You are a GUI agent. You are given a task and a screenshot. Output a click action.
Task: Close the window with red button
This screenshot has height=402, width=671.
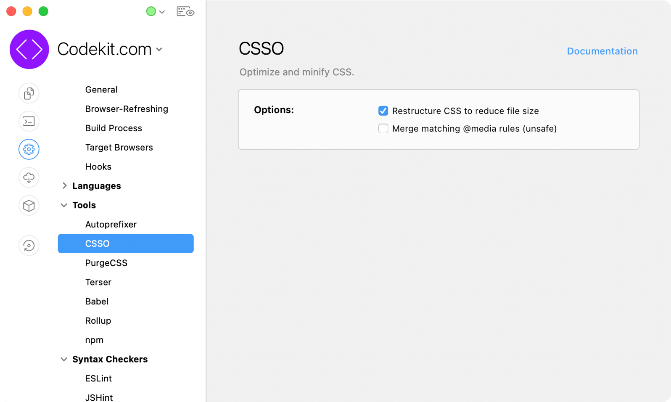(x=11, y=11)
